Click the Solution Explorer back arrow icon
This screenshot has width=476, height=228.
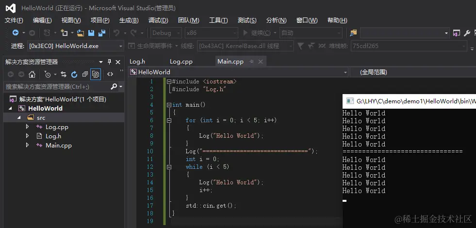[x=11, y=74]
